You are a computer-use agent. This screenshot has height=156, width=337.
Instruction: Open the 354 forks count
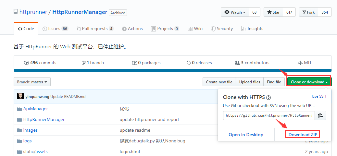[325, 12]
